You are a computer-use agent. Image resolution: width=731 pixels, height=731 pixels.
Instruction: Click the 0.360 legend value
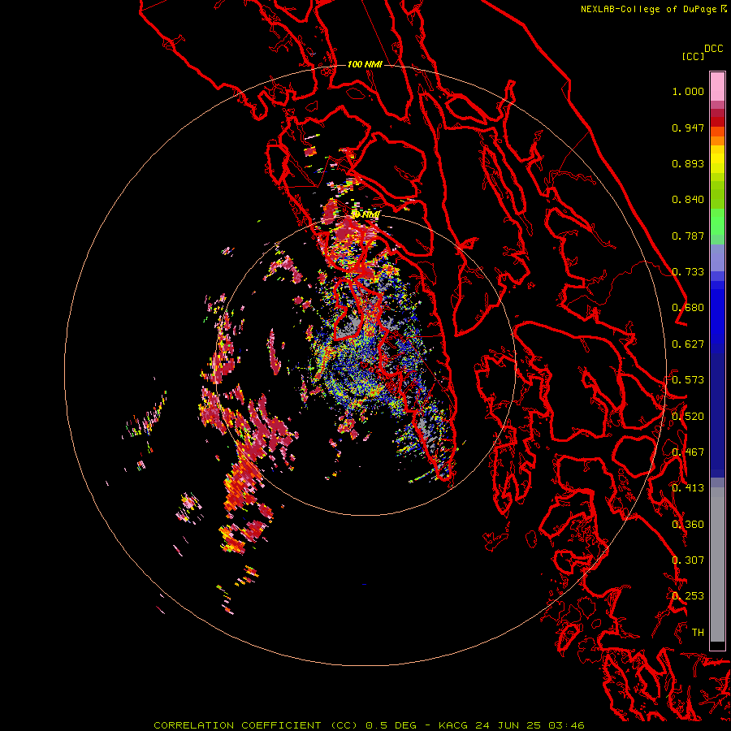point(688,525)
